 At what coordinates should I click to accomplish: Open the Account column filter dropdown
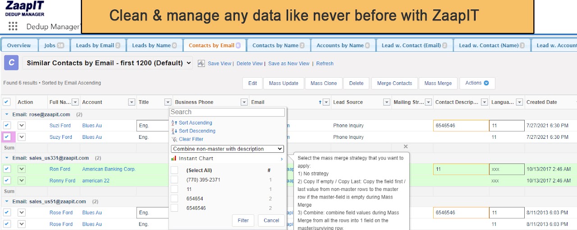(x=132, y=102)
